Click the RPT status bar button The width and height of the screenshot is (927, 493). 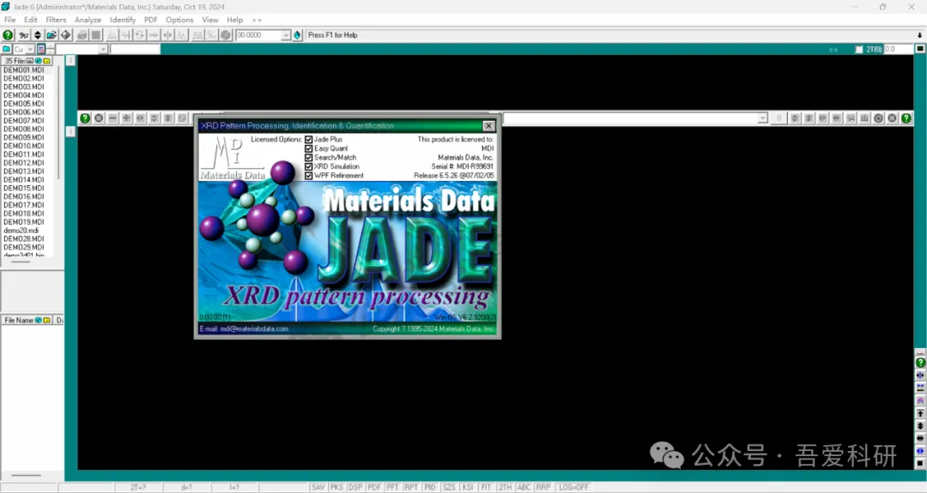[x=411, y=488]
